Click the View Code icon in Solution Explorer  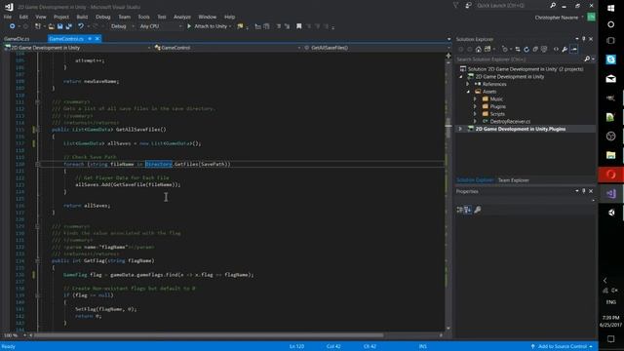(x=556, y=50)
